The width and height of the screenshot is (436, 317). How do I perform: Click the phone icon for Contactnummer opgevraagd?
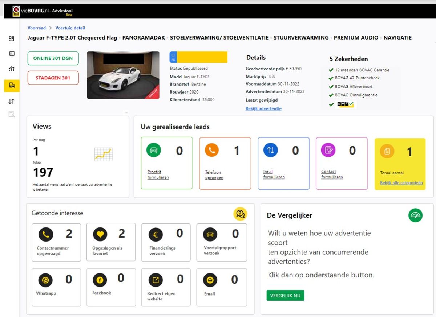click(x=46, y=234)
